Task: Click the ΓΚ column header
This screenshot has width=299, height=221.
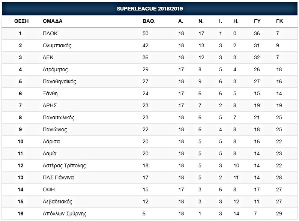Action: 279,21
